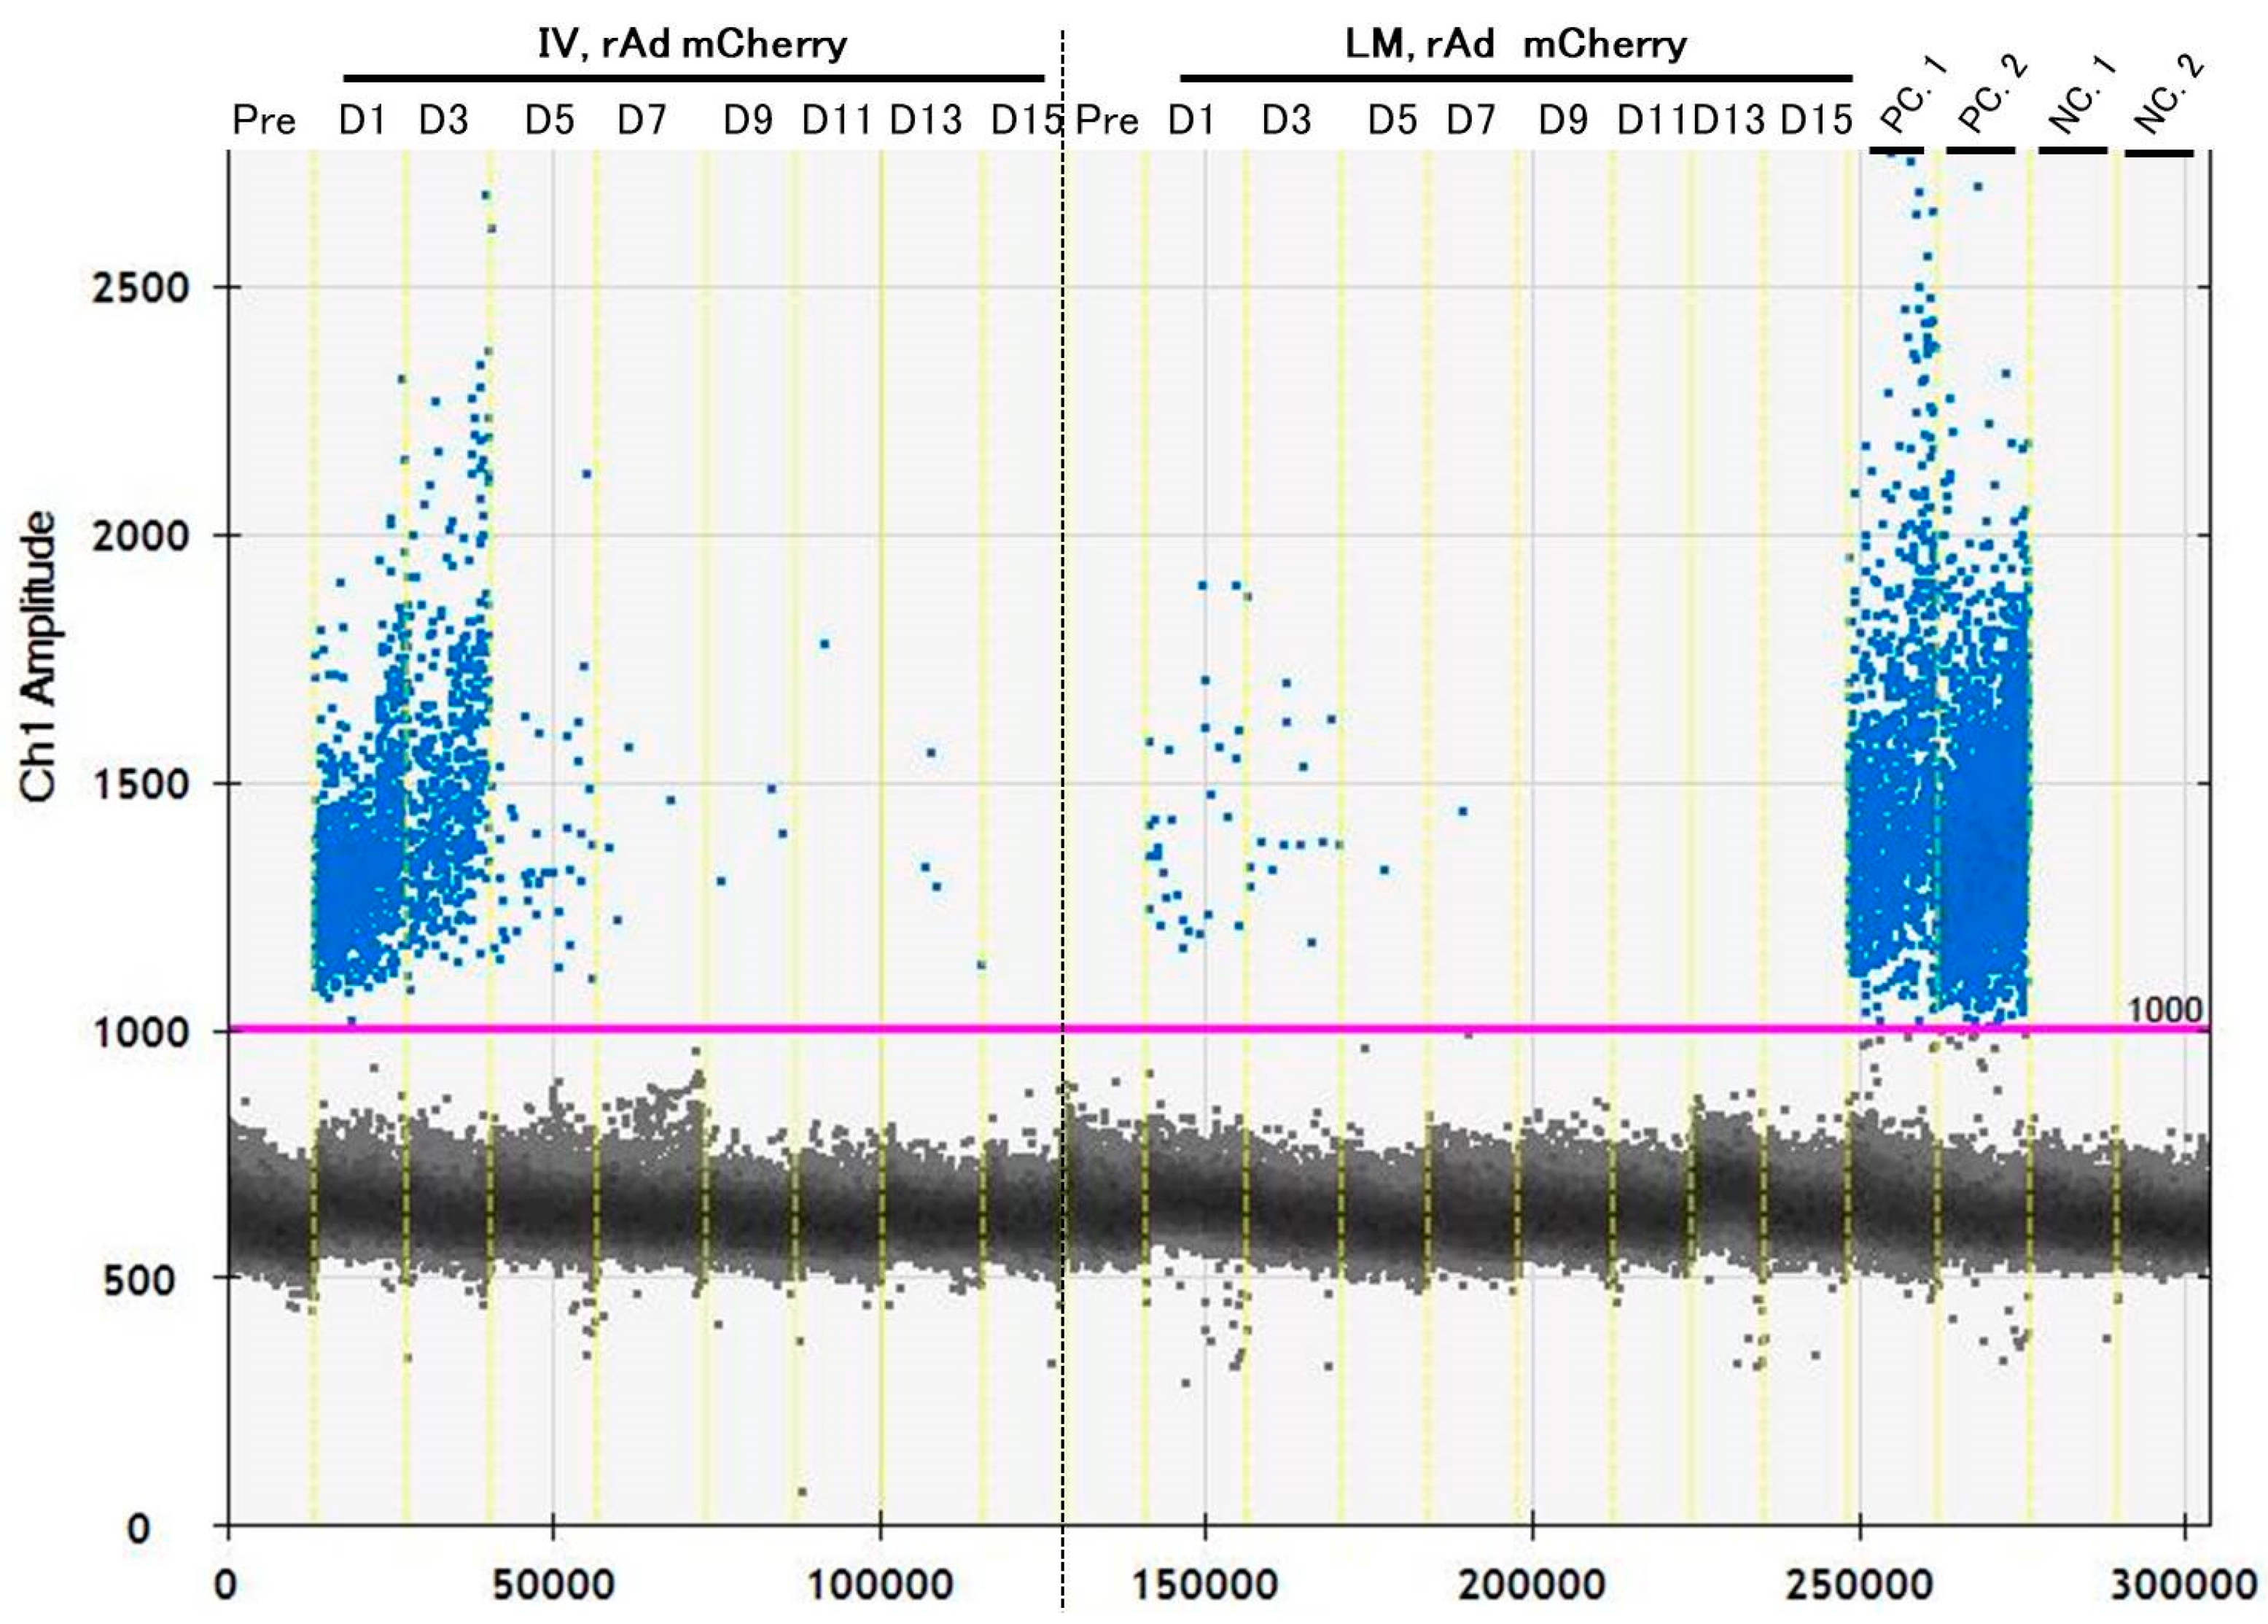
Task: Click the D9 label in IV section
Action: click(x=749, y=118)
